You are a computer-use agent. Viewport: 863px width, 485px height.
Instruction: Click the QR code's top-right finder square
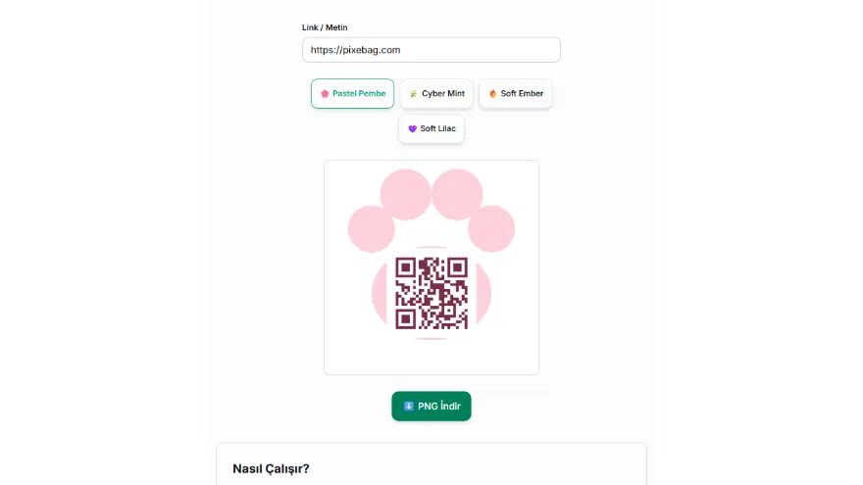pos(457,267)
